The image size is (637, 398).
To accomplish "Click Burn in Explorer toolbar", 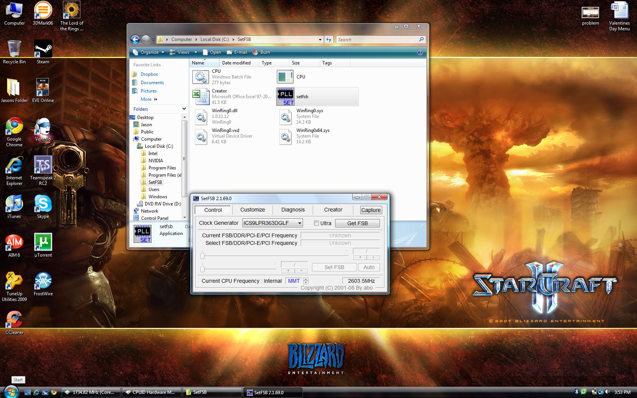I will click(x=262, y=52).
